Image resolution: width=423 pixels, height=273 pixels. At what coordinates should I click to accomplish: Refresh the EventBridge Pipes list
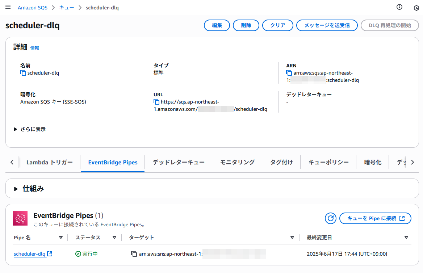(x=330, y=218)
